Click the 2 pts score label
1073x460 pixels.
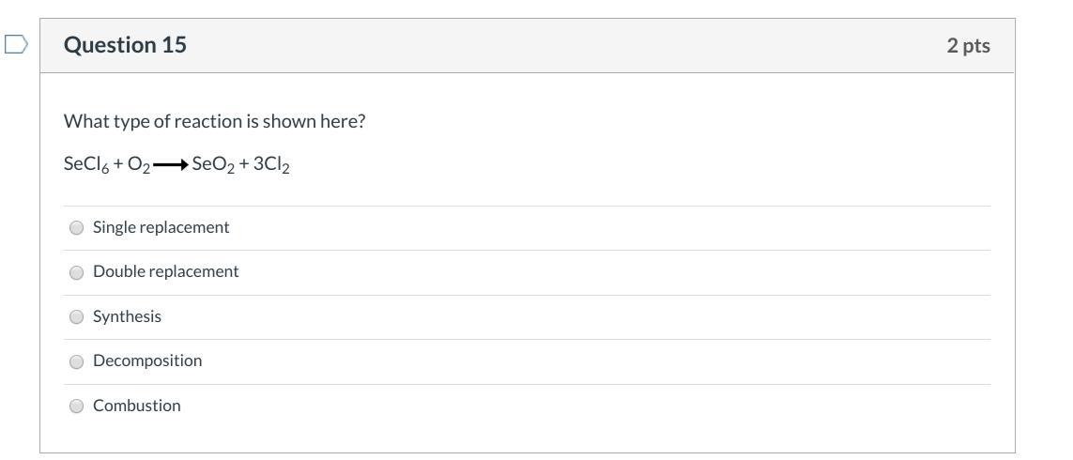pos(968,45)
